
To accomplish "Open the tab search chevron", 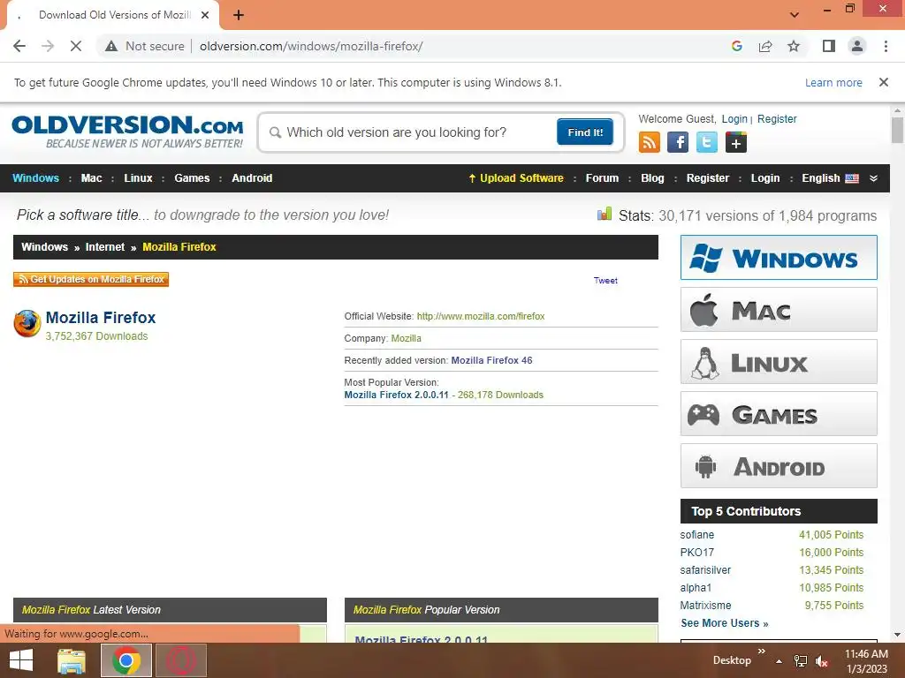I will pyautogui.click(x=795, y=15).
